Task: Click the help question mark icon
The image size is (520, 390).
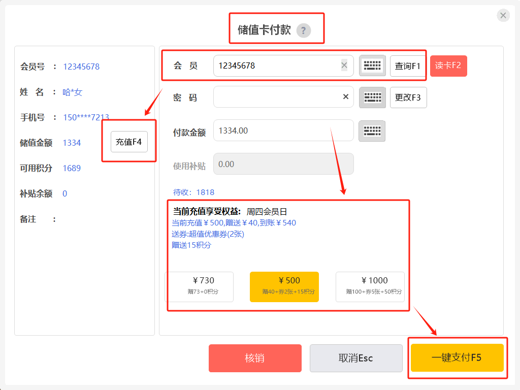Action: (304, 30)
